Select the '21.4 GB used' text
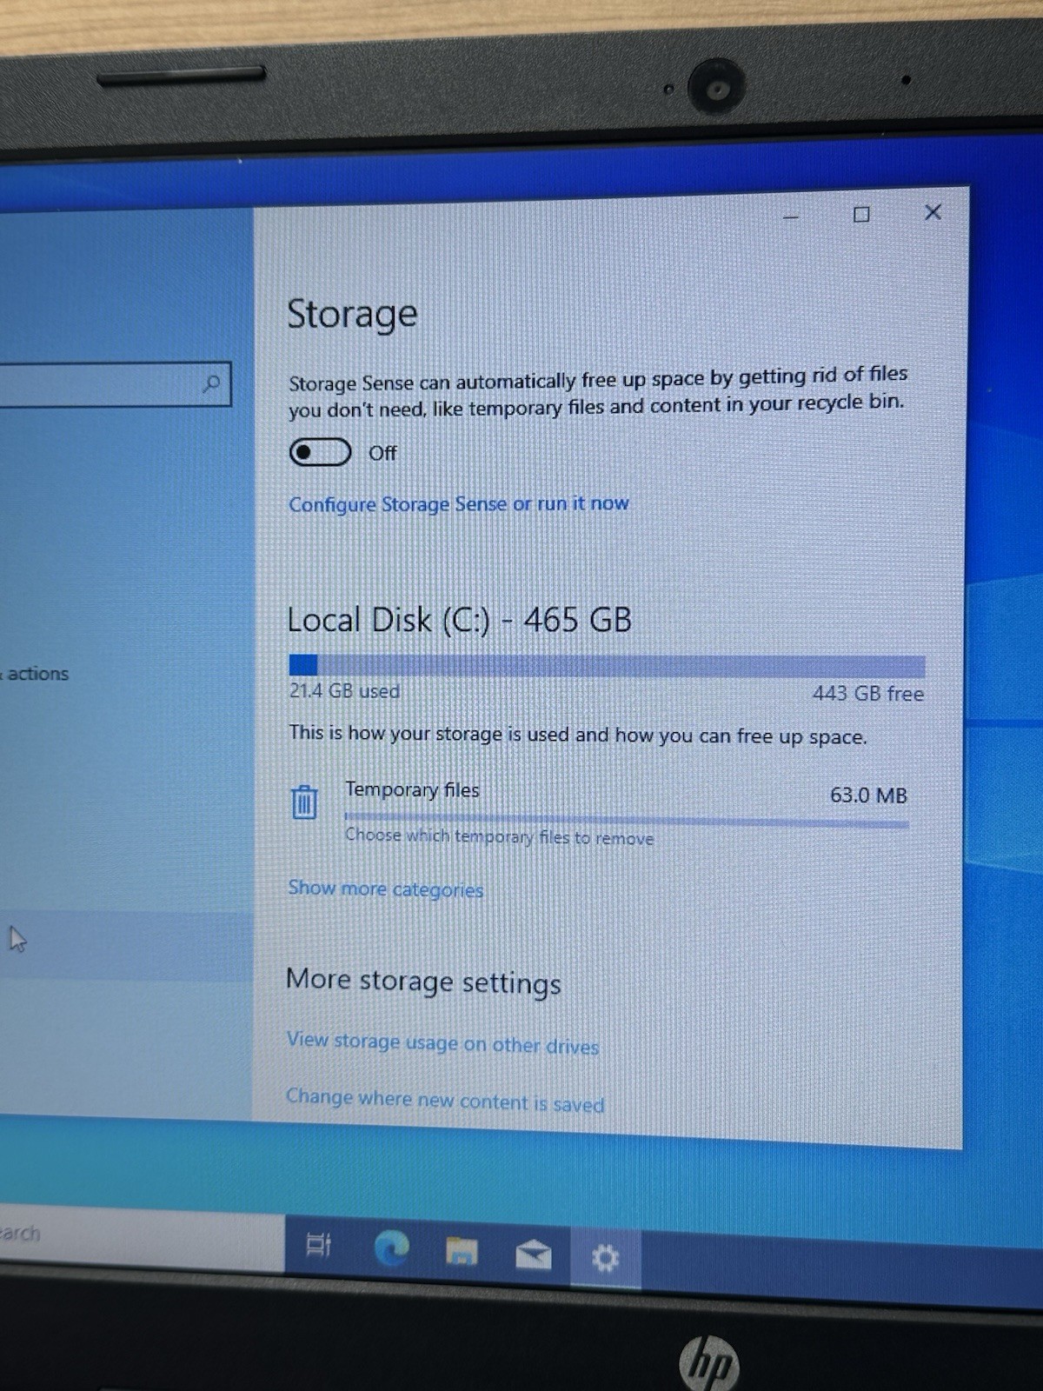This screenshot has height=1391, width=1043. pyautogui.click(x=344, y=691)
